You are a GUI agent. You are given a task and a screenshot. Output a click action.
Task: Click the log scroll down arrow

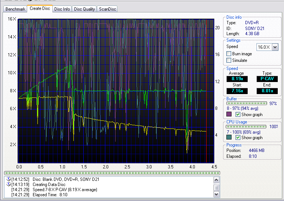point(216,194)
